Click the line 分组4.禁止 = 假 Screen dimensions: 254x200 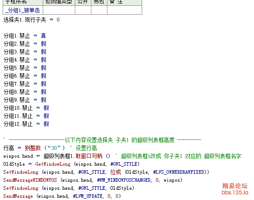[x=25, y=60]
